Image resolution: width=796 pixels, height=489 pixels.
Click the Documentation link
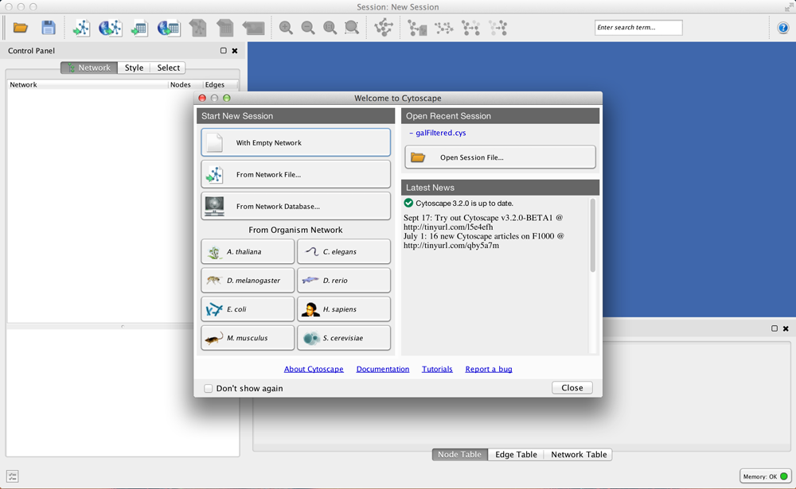(383, 369)
